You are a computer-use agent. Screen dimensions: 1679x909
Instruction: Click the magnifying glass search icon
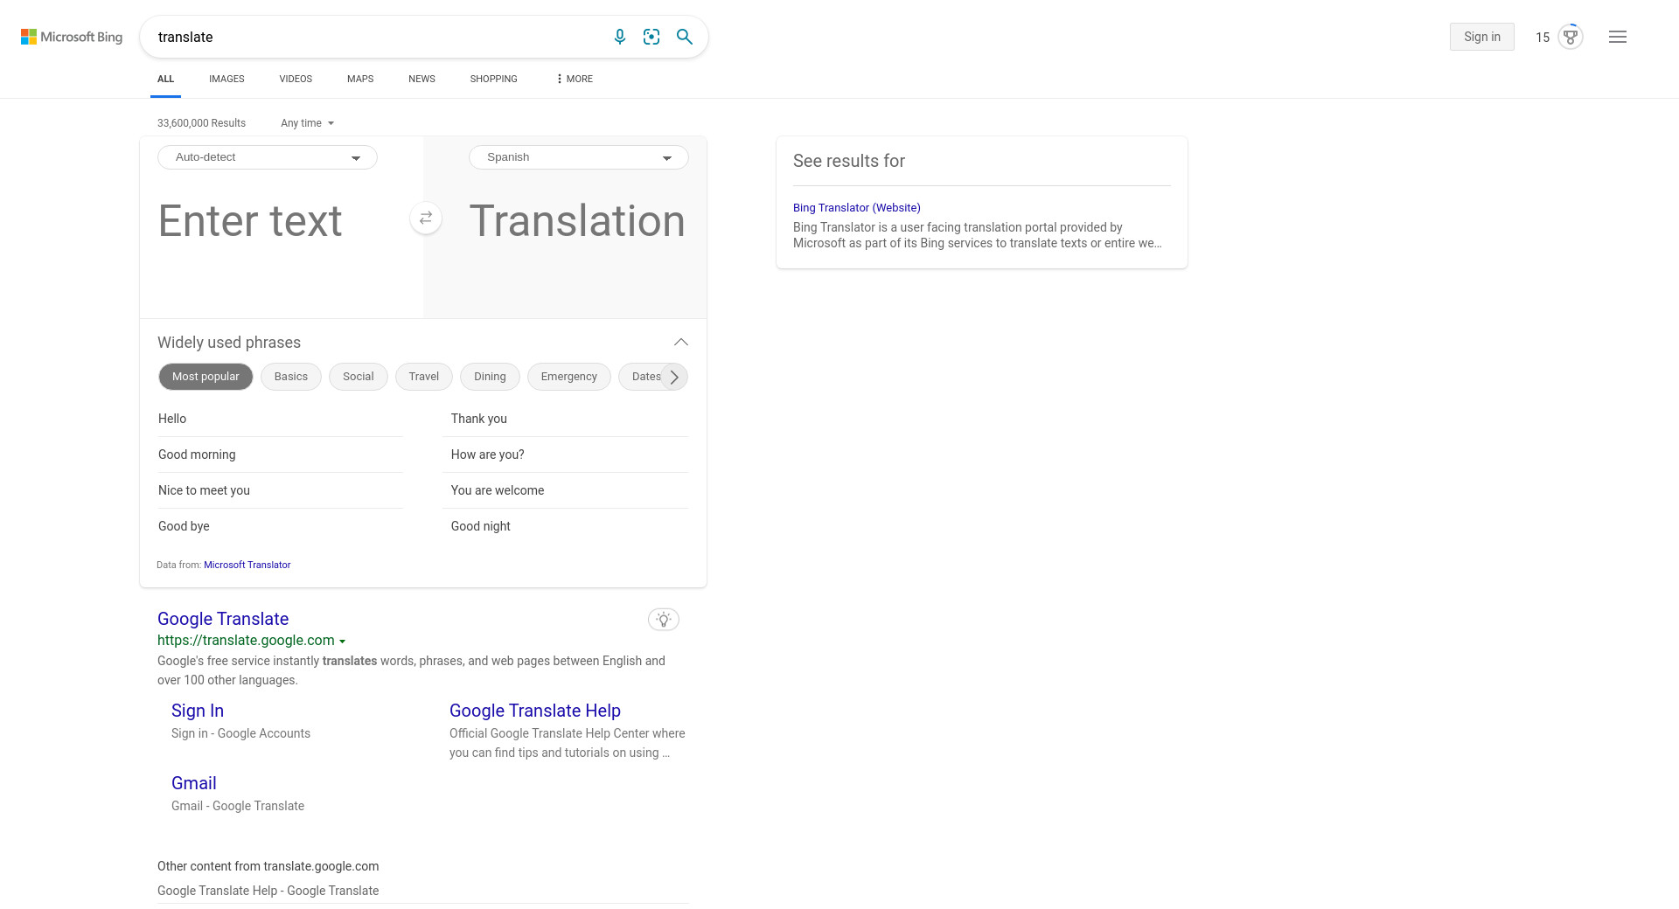click(685, 37)
